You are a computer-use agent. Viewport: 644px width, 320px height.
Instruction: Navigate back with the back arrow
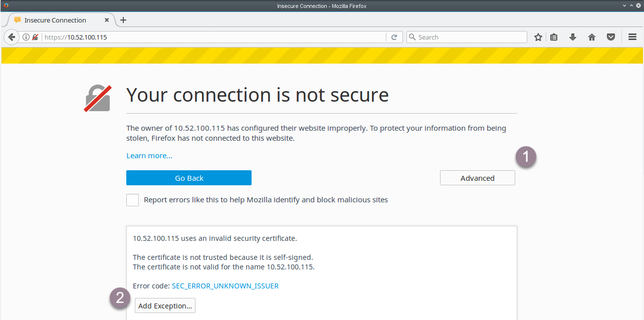(11, 37)
